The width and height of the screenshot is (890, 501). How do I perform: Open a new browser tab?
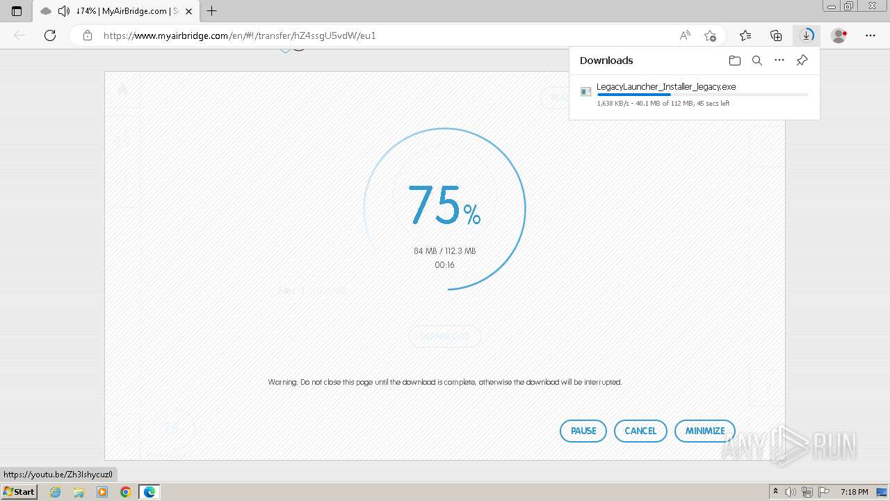[212, 11]
